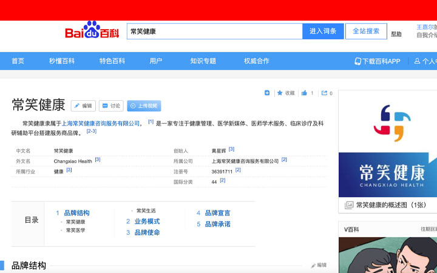Open reference [2] beside 国际分类 44
The image size is (437, 273).
tap(222, 180)
